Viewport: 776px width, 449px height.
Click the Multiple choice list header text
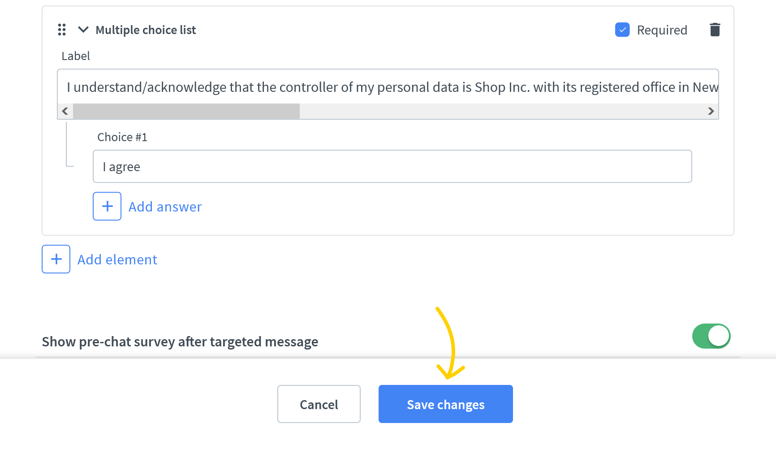(145, 30)
